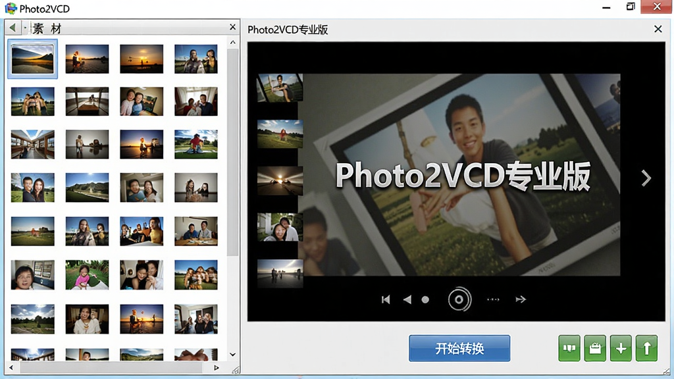Select the corridor interior thumbnail in third row
The height and width of the screenshot is (379, 674).
pyautogui.click(x=33, y=144)
